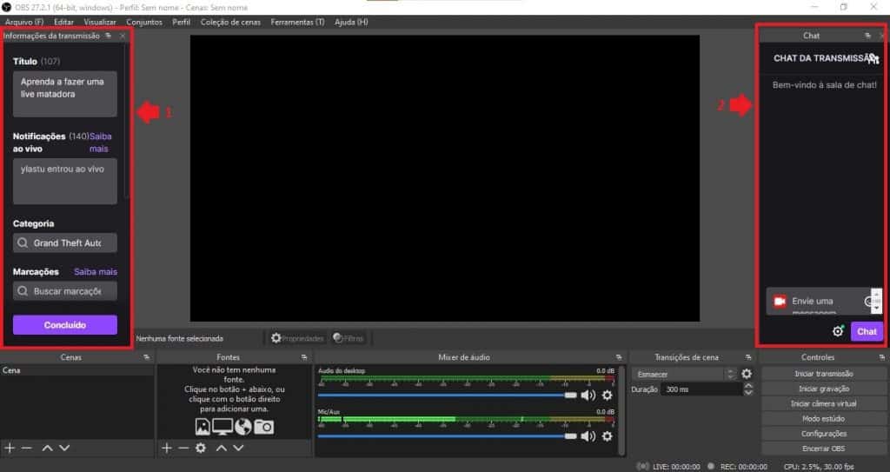
Task: Open the Ajuda menu
Action: pyautogui.click(x=351, y=22)
